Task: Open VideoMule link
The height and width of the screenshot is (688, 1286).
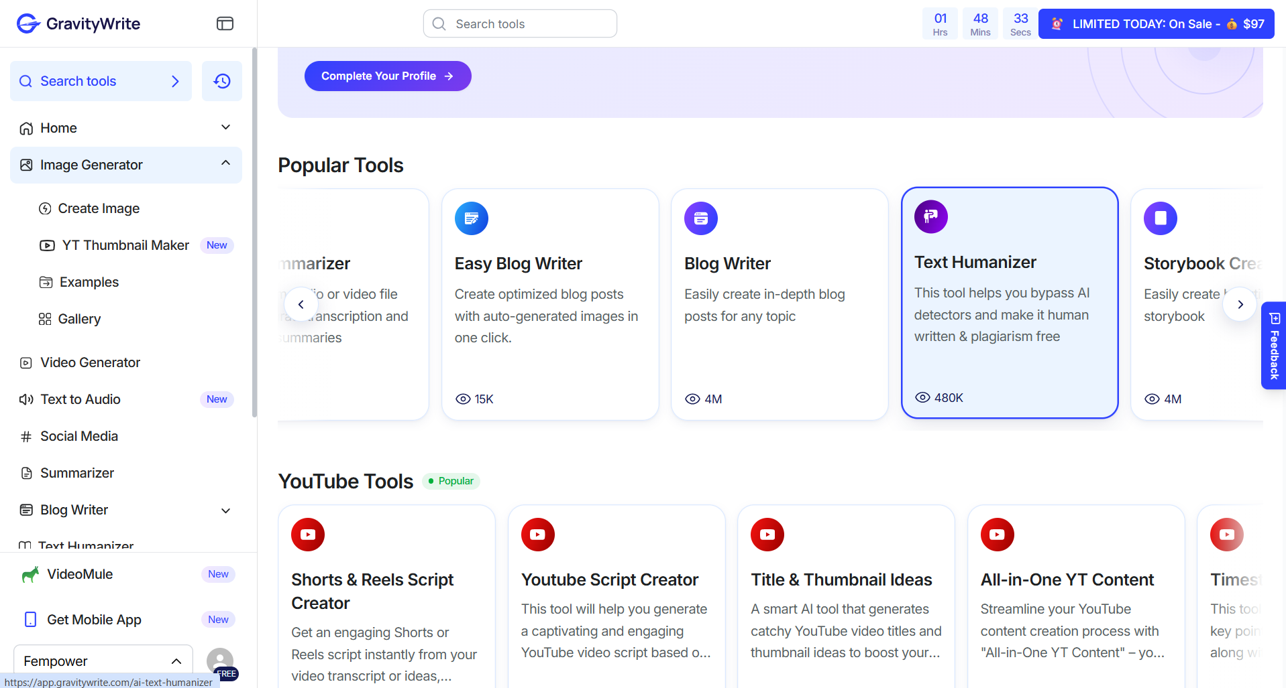Action: pyautogui.click(x=80, y=574)
